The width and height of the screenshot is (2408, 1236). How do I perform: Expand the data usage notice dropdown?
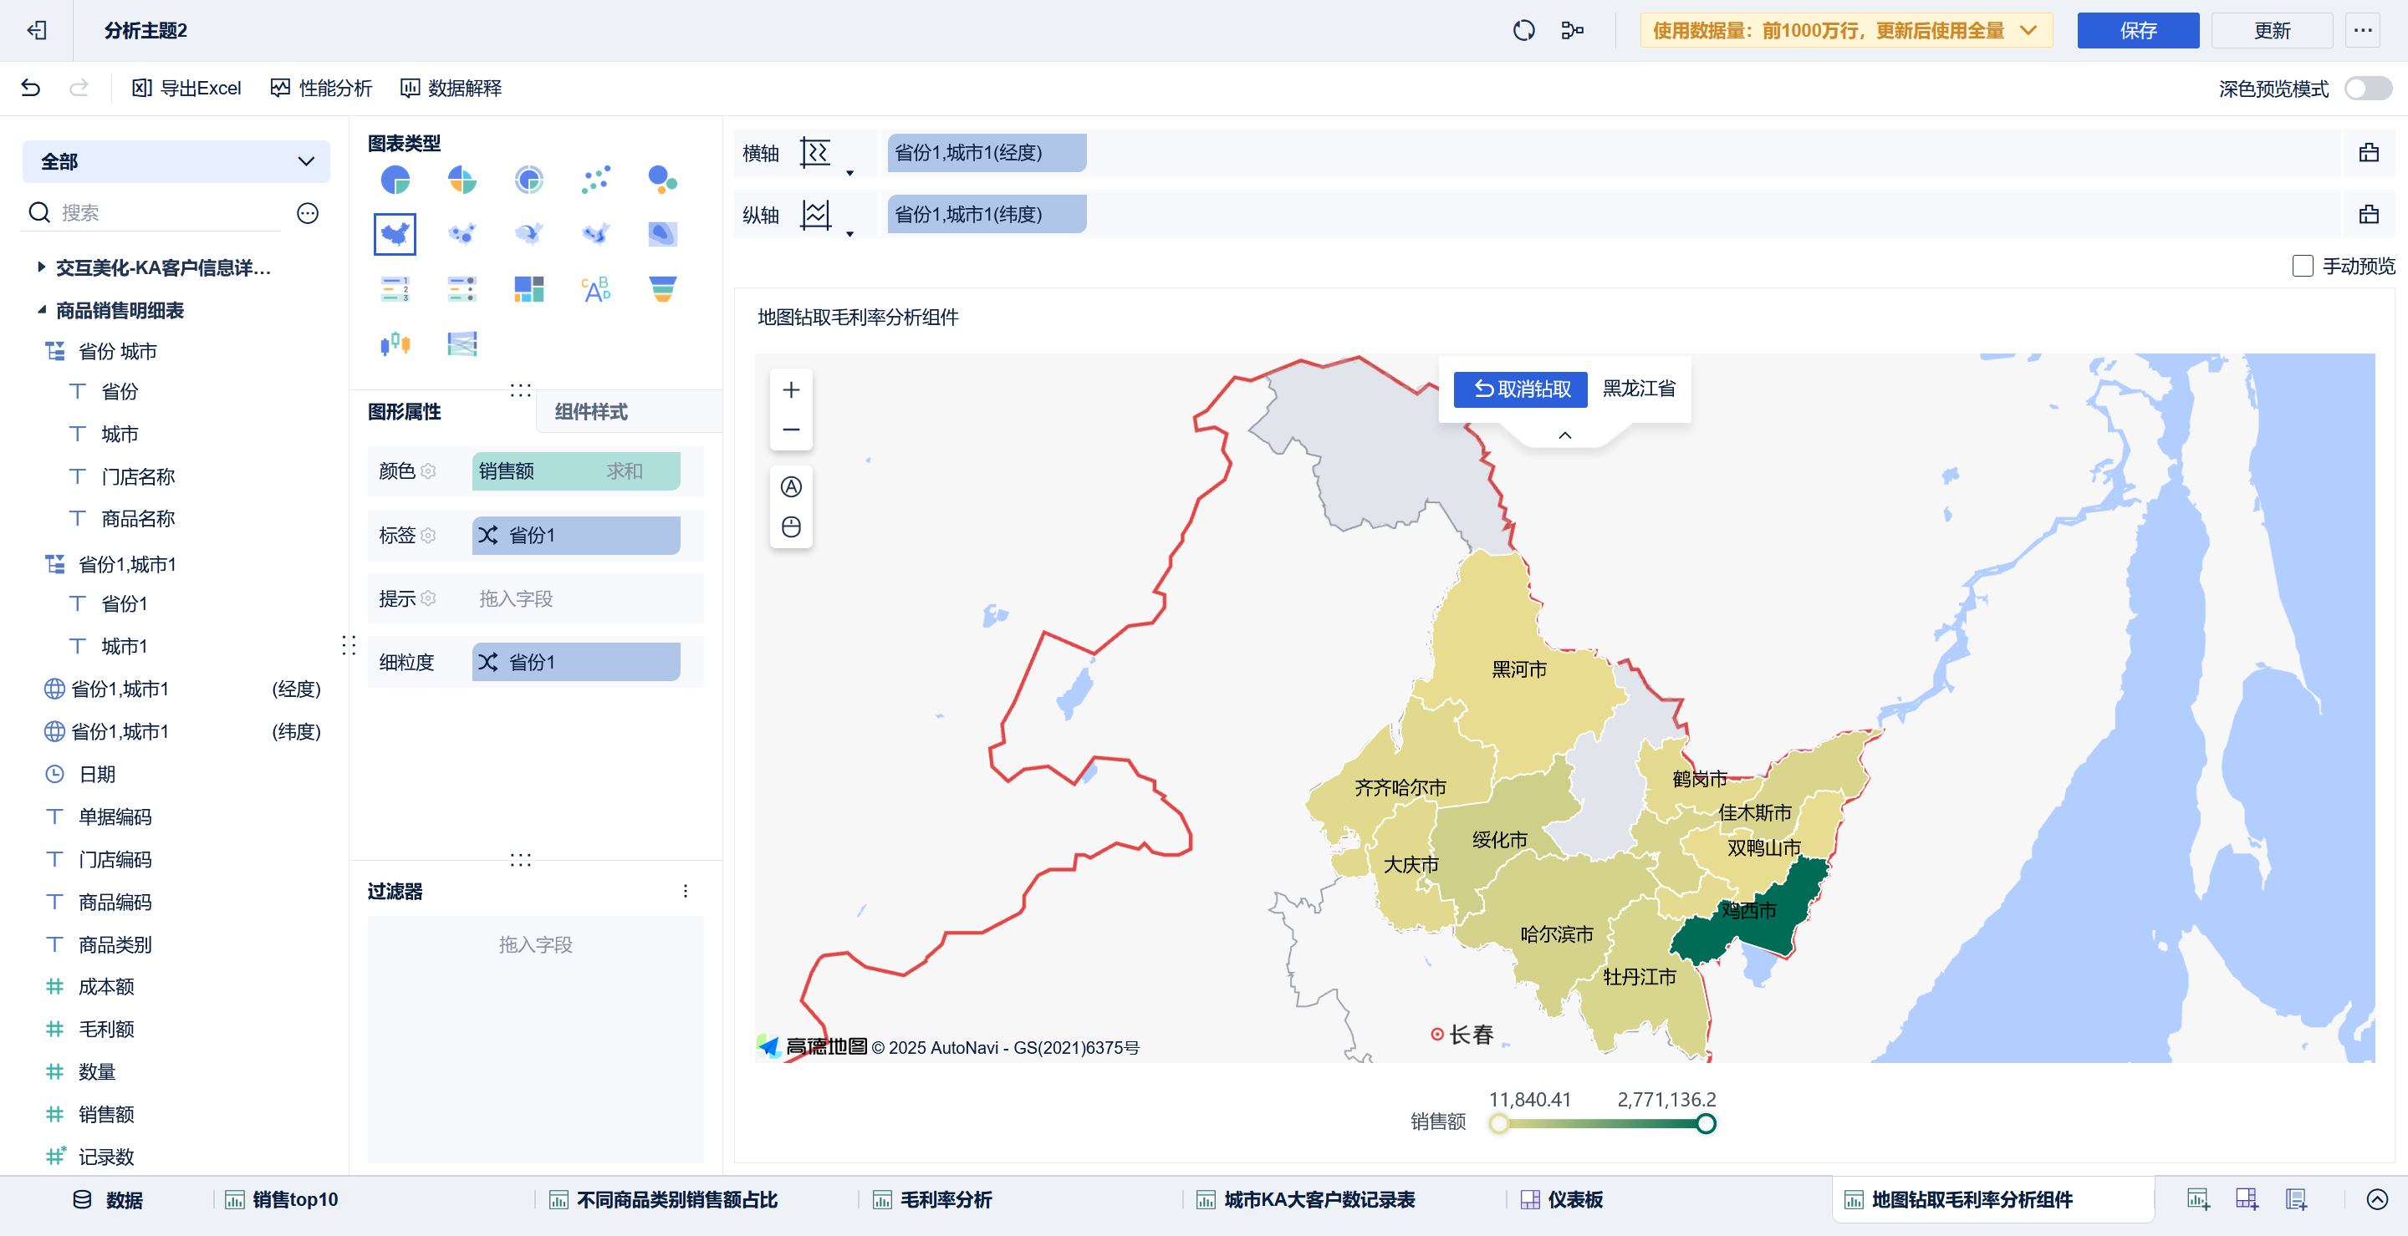2028,31
